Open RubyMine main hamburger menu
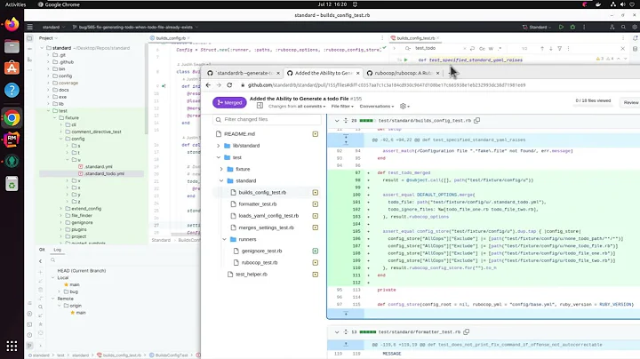640x359 pixels. pos(30,27)
